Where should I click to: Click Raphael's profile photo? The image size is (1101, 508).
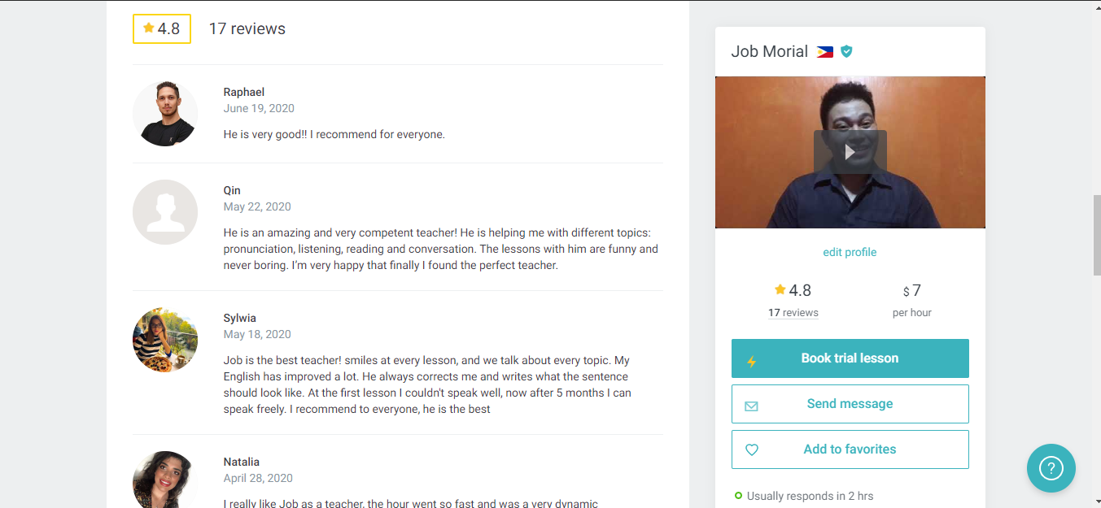(x=165, y=114)
